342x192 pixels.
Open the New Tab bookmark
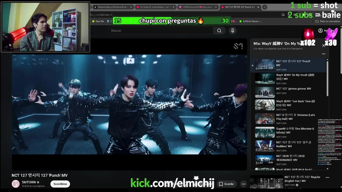tap(98, 21)
